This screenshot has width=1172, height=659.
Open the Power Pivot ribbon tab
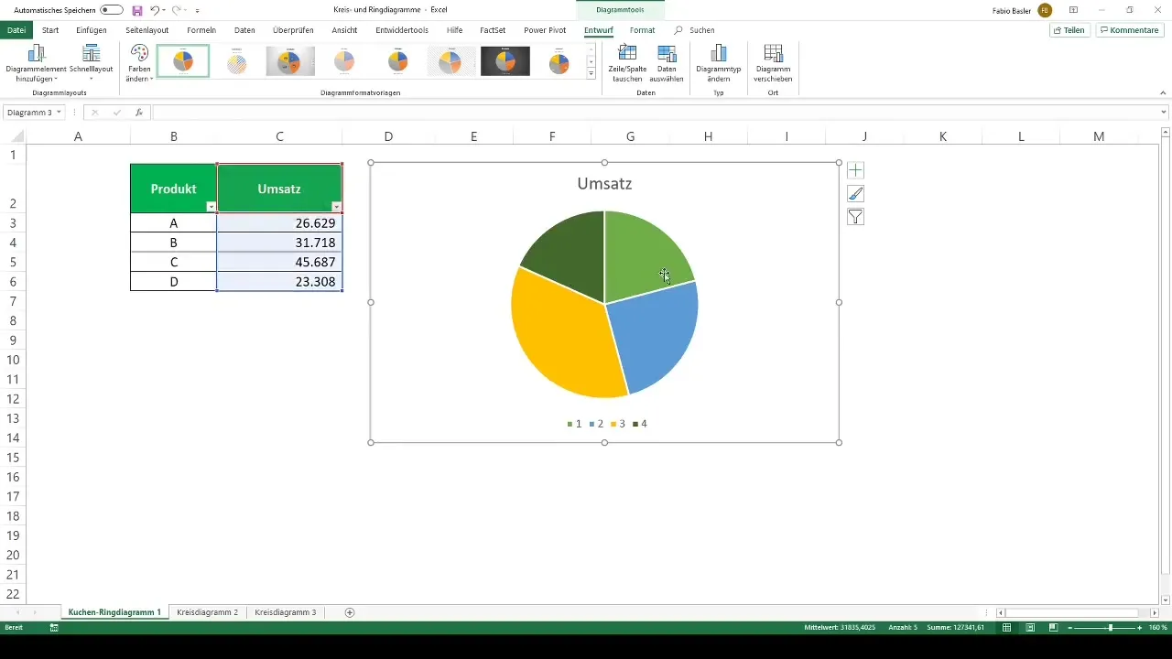545,30
